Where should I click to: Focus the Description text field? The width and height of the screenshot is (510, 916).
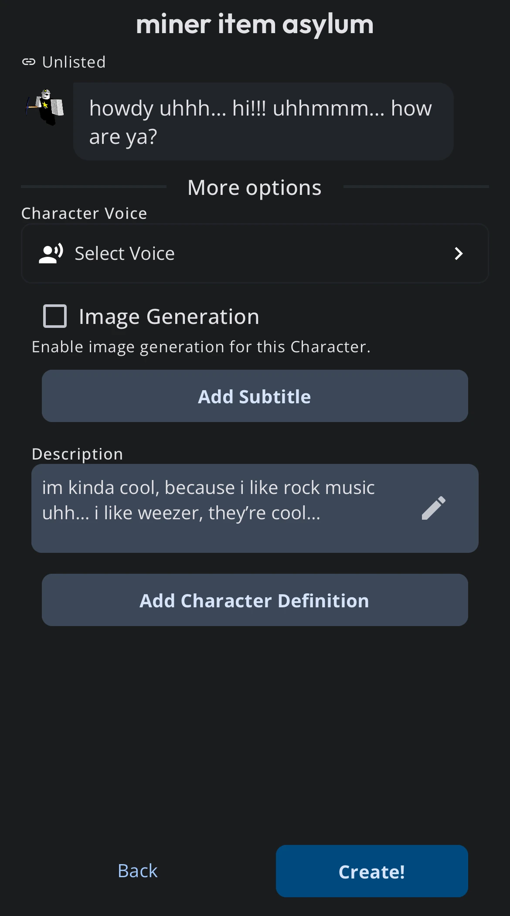[x=218, y=508]
